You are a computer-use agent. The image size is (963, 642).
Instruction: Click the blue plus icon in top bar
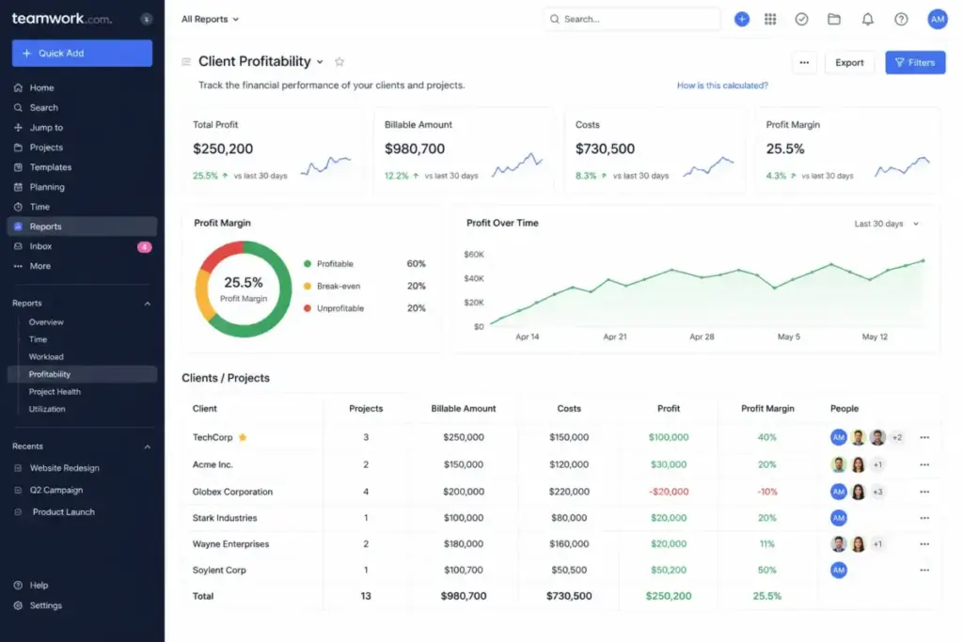742,19
